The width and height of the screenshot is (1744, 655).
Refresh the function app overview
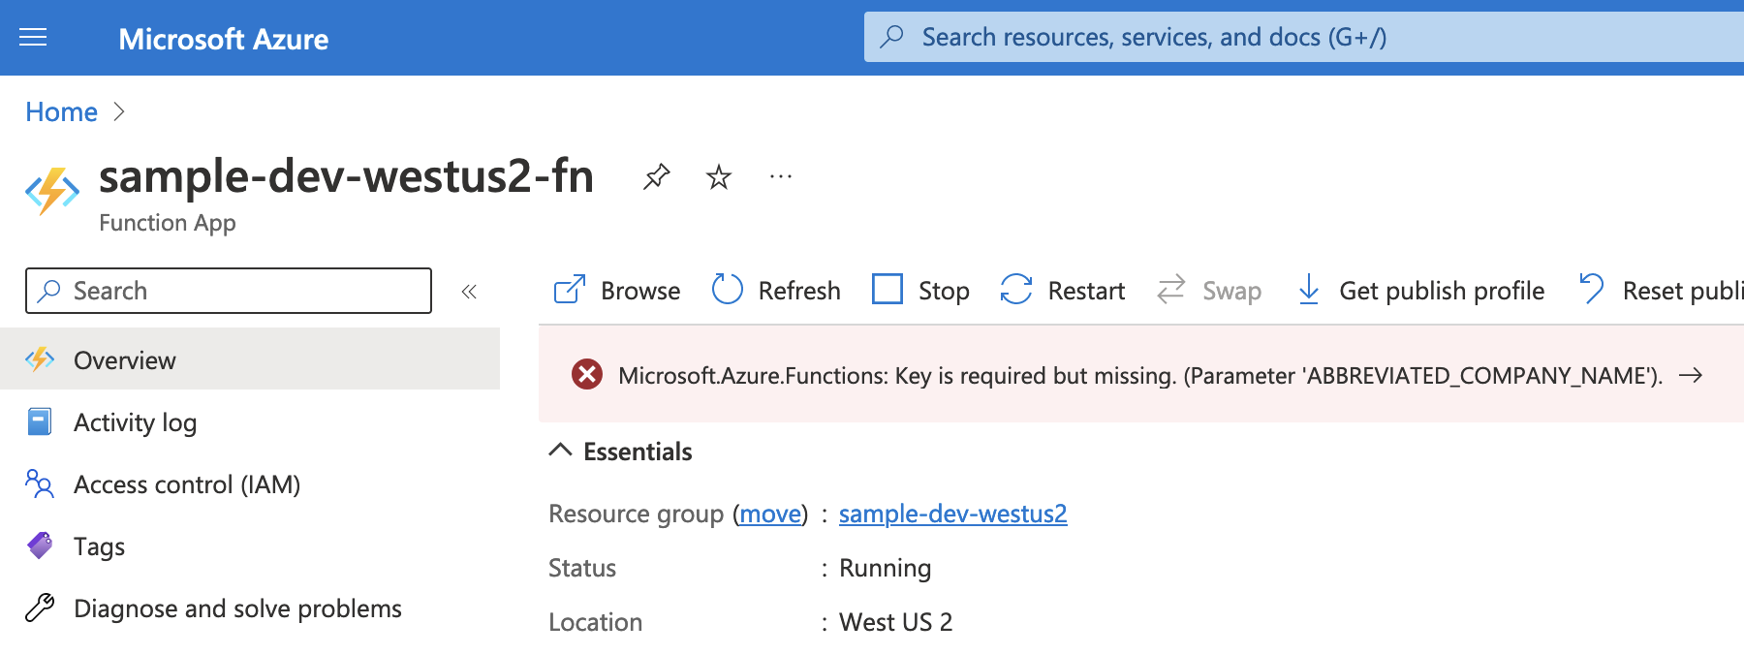click(x=776, y=290)
